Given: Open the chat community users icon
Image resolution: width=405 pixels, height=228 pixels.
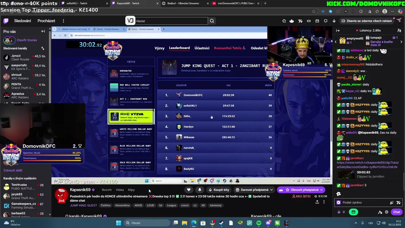Looking at the screenshot, I should pyautogui.click(x=399, y=31).
